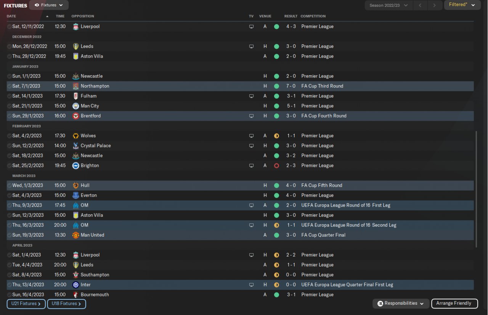Click the vertical scrollbar of the fixtures list
The image size is (488, 315).
tap(477, 189)
